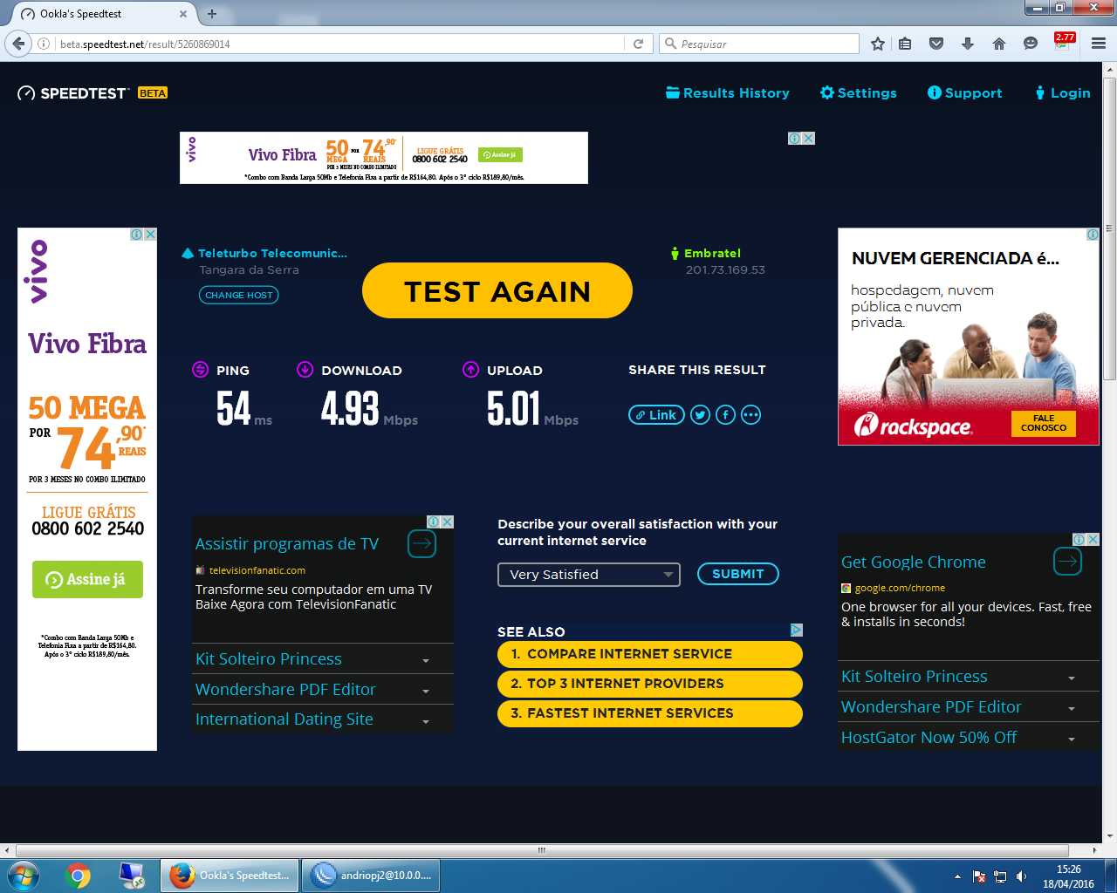Screen dimensions: 1117x893
Task: Open the Firefox downloads arrow
Action: click(968, 44)
